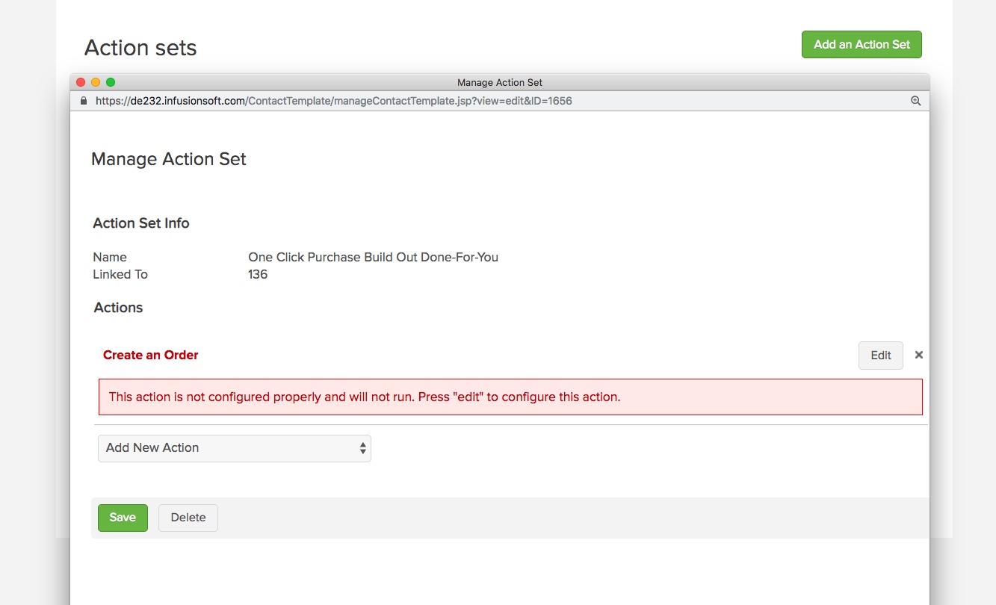
Task: Save the Manage Action Set changes
Action: [x=123, y=518]
